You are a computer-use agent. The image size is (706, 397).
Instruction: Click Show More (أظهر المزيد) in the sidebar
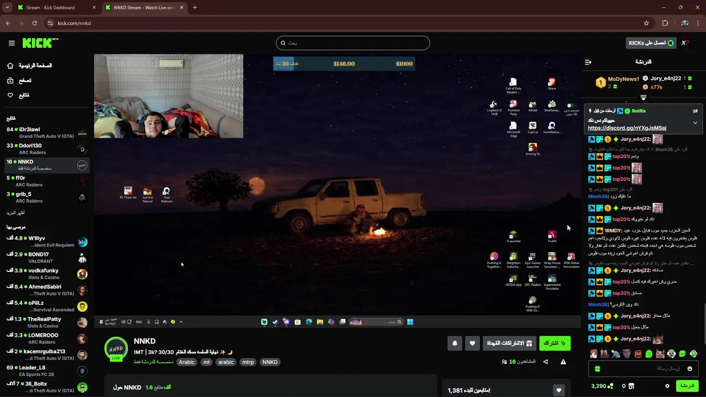click(15, 213)
